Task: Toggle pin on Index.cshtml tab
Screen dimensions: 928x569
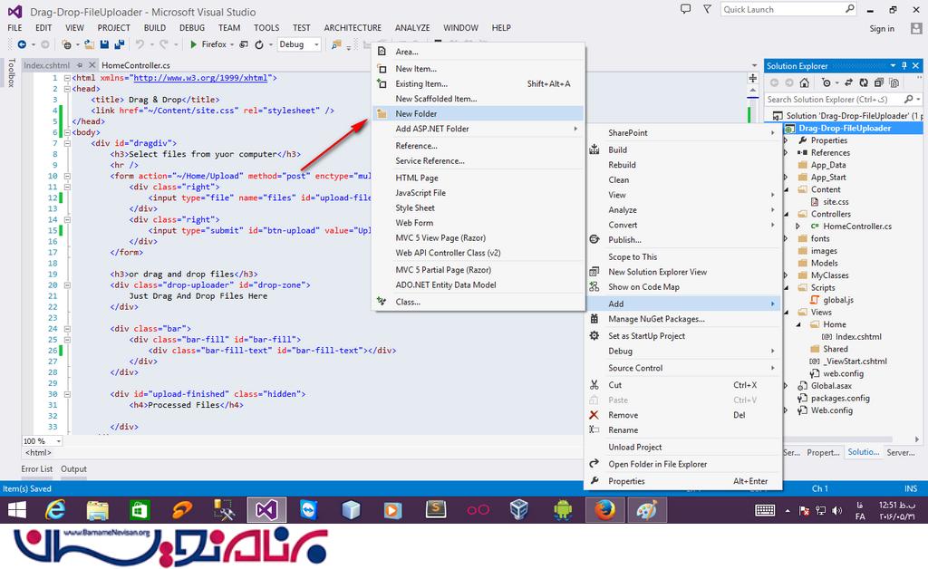Action: [x=80, y=65]
